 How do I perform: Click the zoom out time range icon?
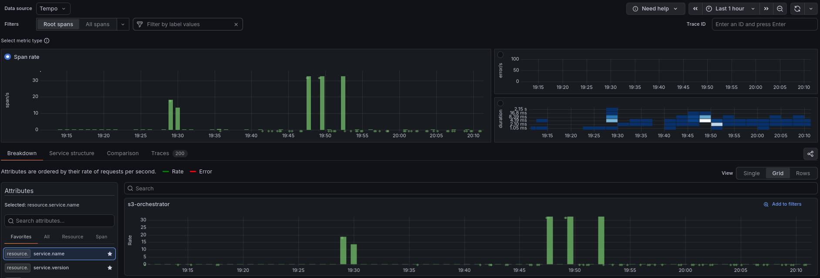click(x=780, y=9)
